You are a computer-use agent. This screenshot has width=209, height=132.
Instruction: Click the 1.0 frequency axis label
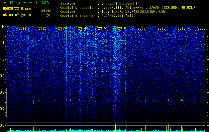pyautogui.click(x=3, y=60)
